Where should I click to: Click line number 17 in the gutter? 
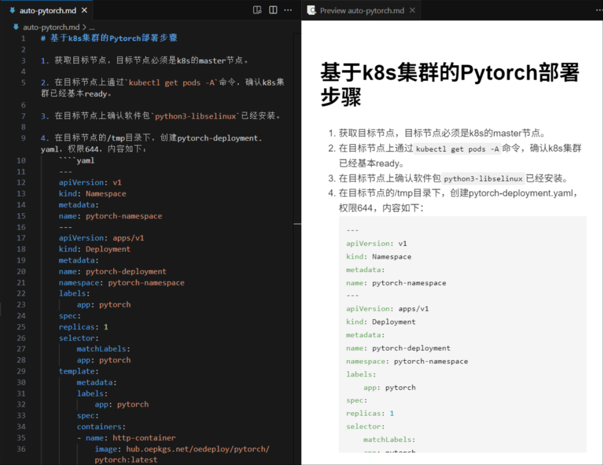coord(21,238)
